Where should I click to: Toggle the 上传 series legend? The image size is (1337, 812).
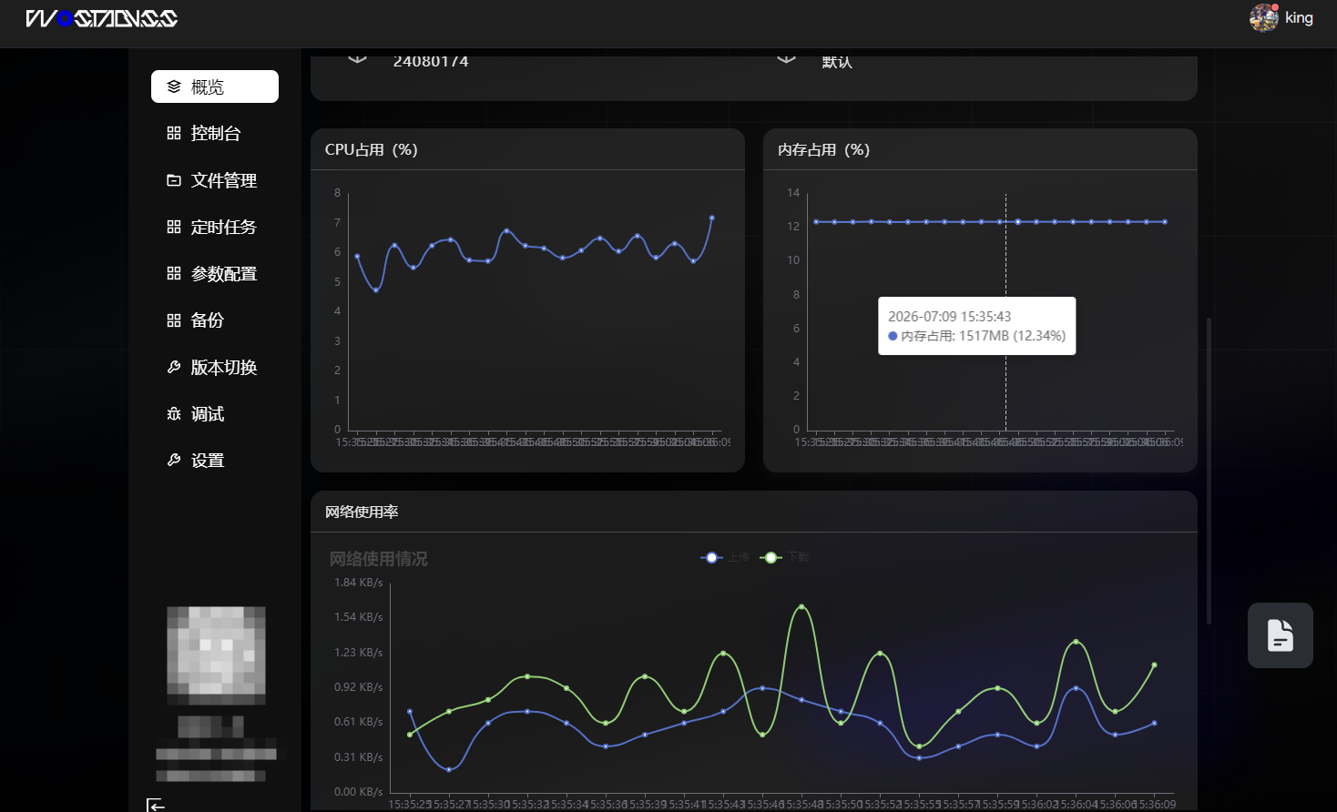(x=725, y=557)
